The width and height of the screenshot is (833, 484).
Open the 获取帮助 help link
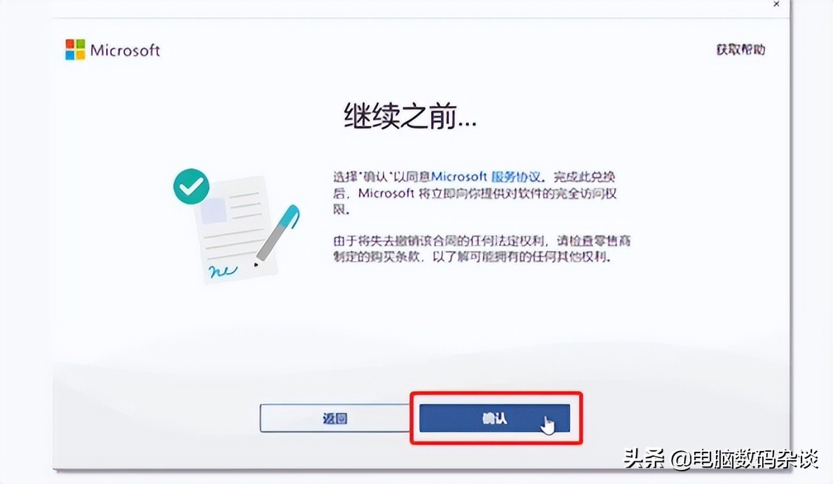pos(741,49)
